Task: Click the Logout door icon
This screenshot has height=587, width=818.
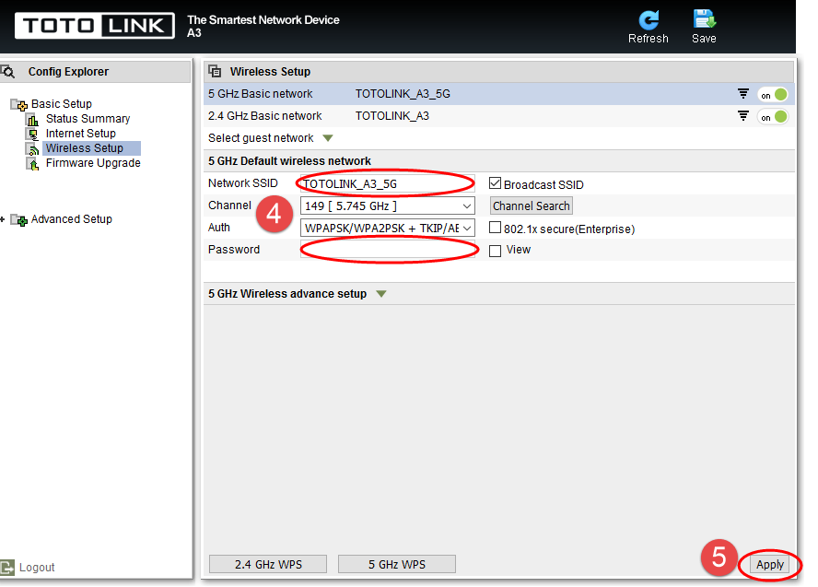Action: click(x=7, y=567)
